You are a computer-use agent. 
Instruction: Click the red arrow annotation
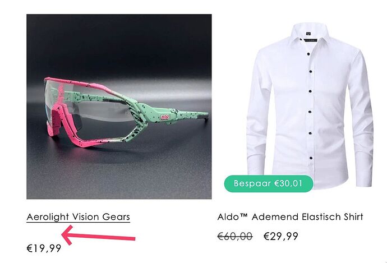click(x=98, y=236)
